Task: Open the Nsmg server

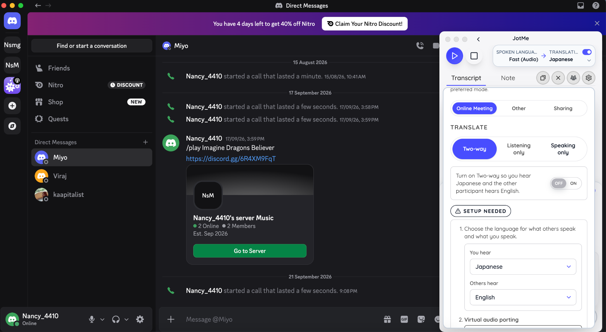Action: [12, 45]
